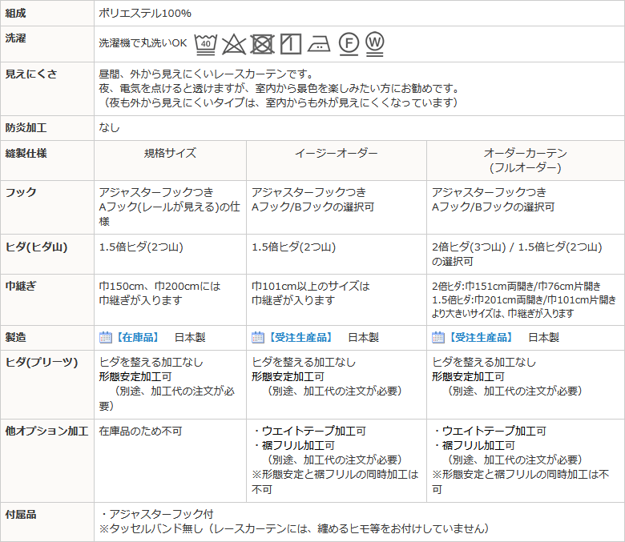Image resolution: width=625 pixels, height=542 pixels.
Task: Open the 【在庫品】 link
Action: [x=138, y=338]
